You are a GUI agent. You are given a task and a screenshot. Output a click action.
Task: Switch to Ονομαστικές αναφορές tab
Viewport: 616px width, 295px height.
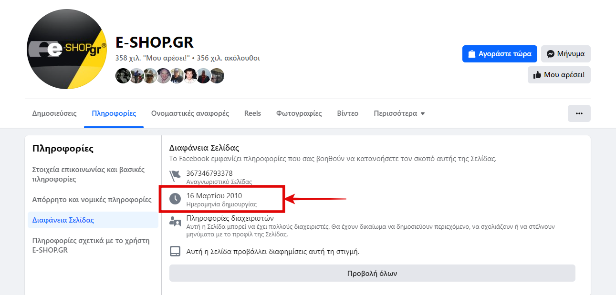point(190,113)
